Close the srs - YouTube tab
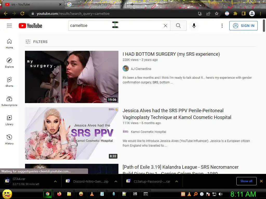266x199 pixels. (x=60, y=4)
